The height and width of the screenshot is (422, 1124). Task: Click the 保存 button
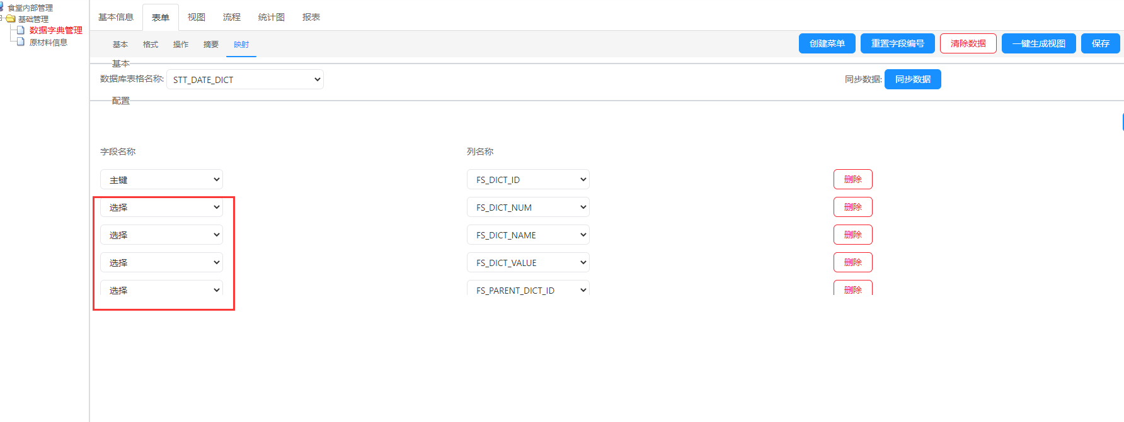click(1101, 43)
